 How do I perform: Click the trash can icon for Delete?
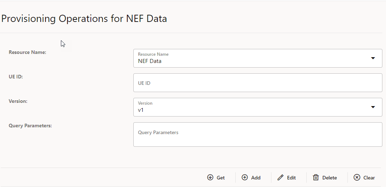(316, 177)
